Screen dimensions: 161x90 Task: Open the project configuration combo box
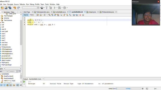click(31, 8)
